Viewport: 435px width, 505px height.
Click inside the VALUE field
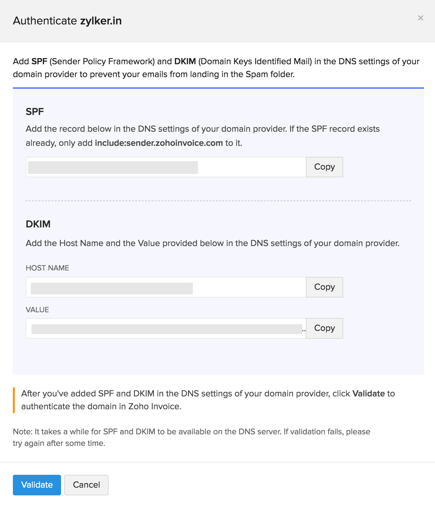161,328
